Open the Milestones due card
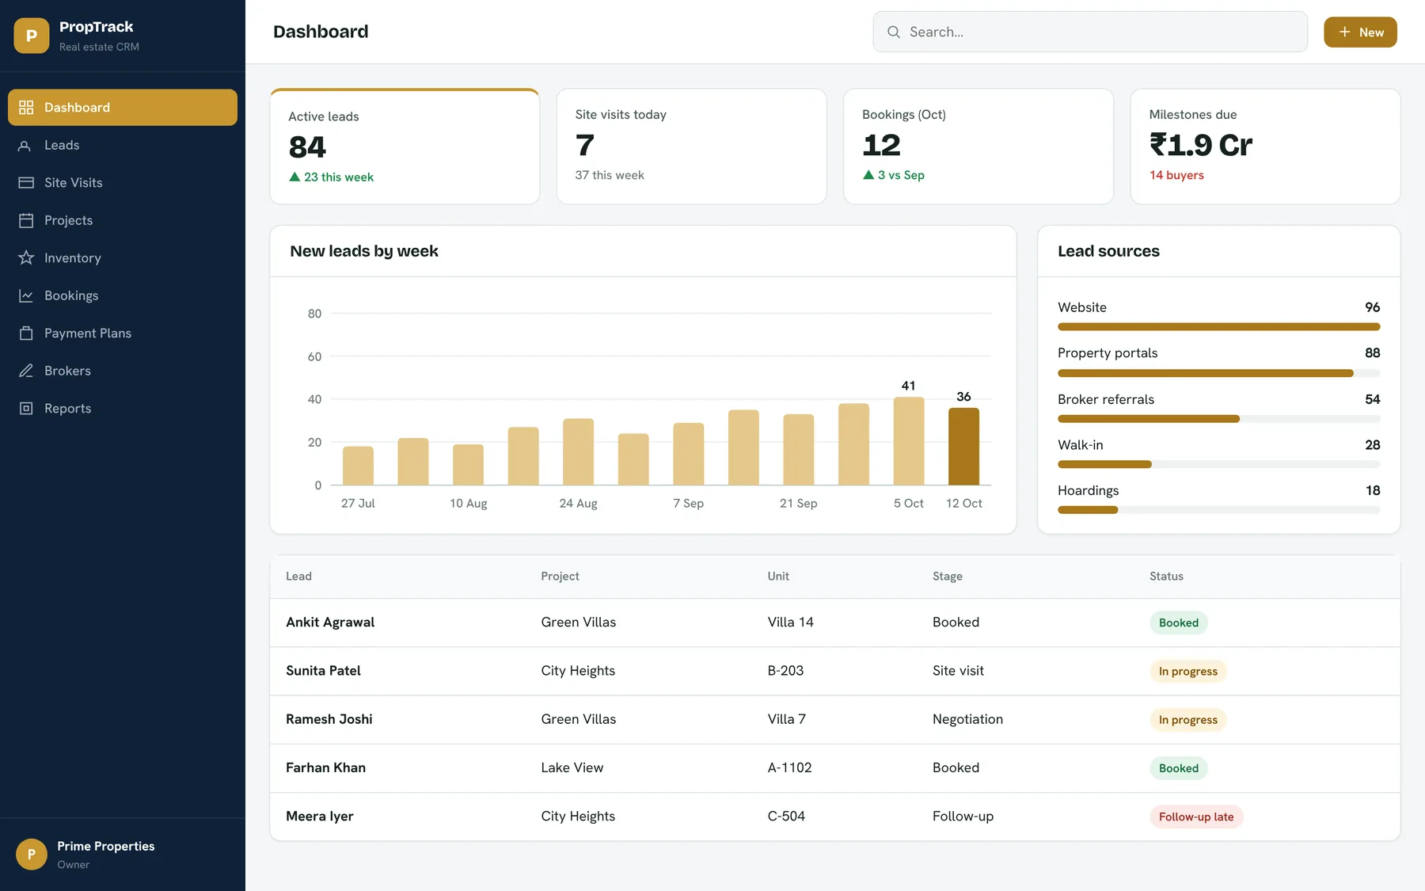 [1265, 147]
